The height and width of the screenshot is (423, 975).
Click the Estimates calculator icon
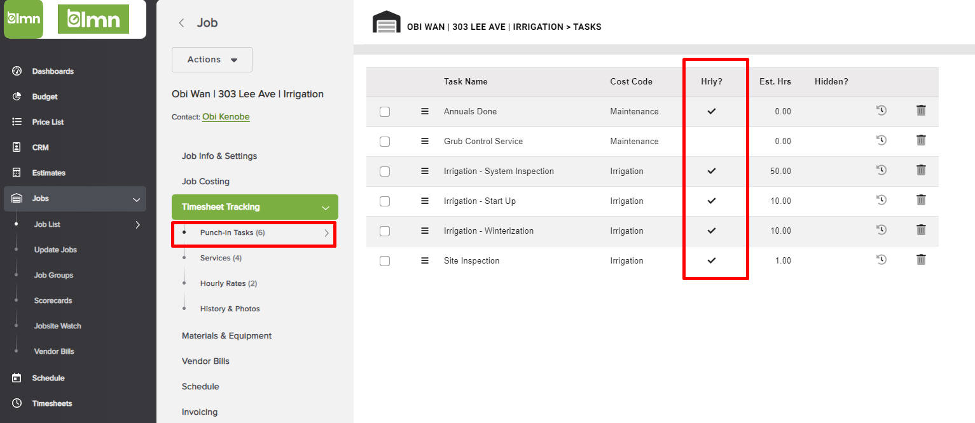click(17, 173)
